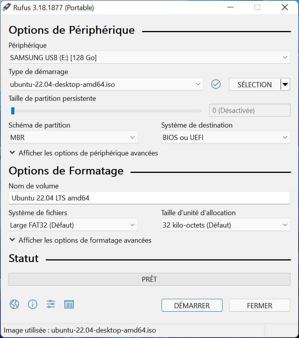Viewport: 299px width, 338px height.
Task: Open the Système de fichiers dropdown
Action: 73,225
